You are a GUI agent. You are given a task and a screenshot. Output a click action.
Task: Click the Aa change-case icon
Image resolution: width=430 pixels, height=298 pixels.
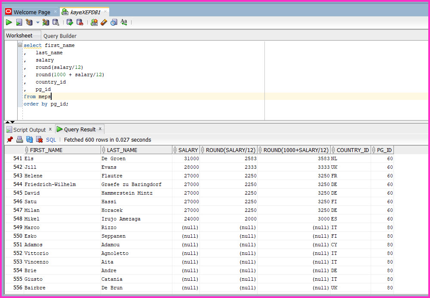pyautogui.click(x=124, y=22)
